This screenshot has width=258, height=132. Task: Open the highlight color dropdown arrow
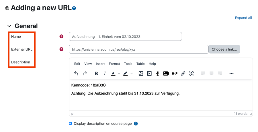pos(132,74)
